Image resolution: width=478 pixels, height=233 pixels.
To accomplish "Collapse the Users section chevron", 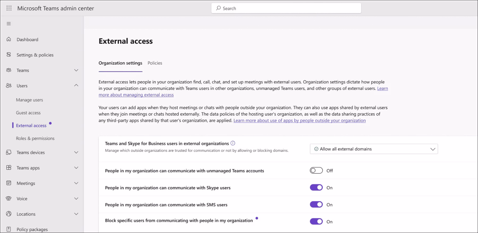I will (76, 85).
